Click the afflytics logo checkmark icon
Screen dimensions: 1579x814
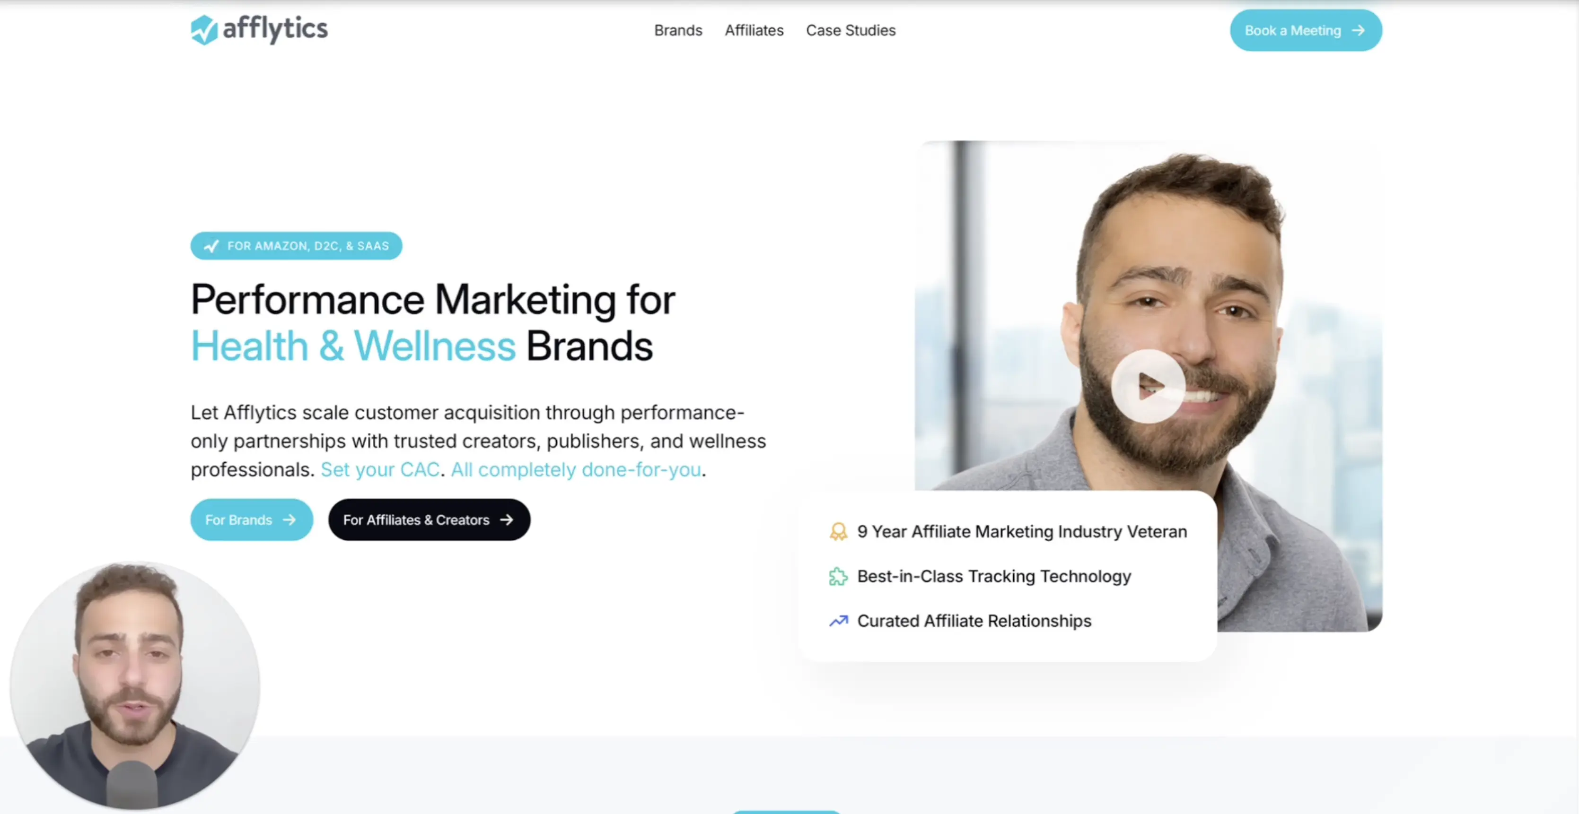coord(204,30)
